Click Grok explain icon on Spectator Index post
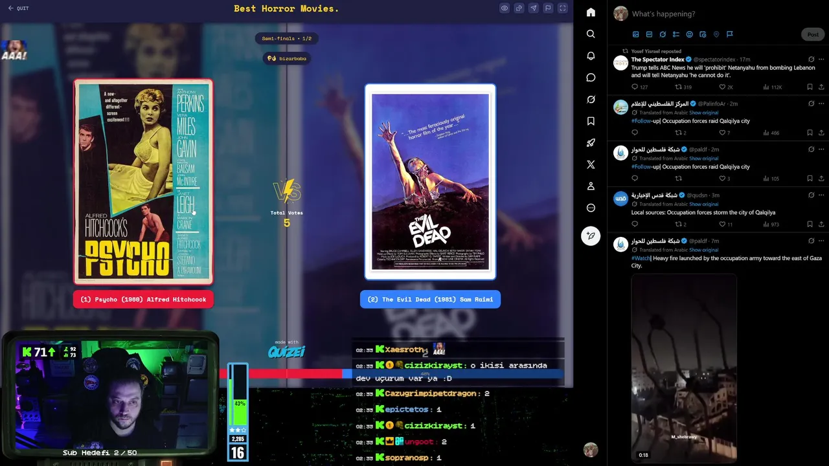The height and width of the screenshot is (466, 829). (811, 60)
